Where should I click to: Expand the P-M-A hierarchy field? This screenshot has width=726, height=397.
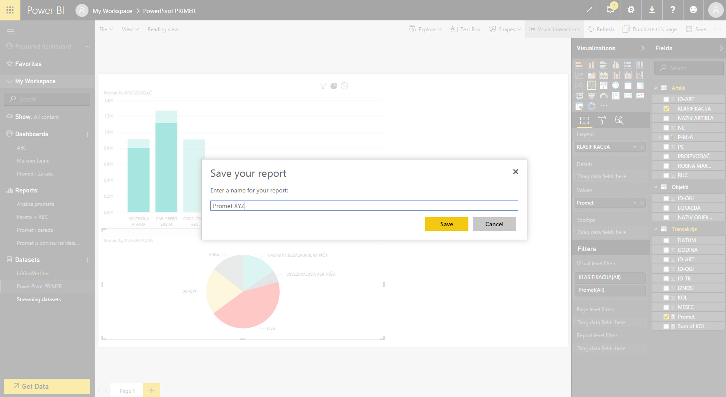click(660, 137)
